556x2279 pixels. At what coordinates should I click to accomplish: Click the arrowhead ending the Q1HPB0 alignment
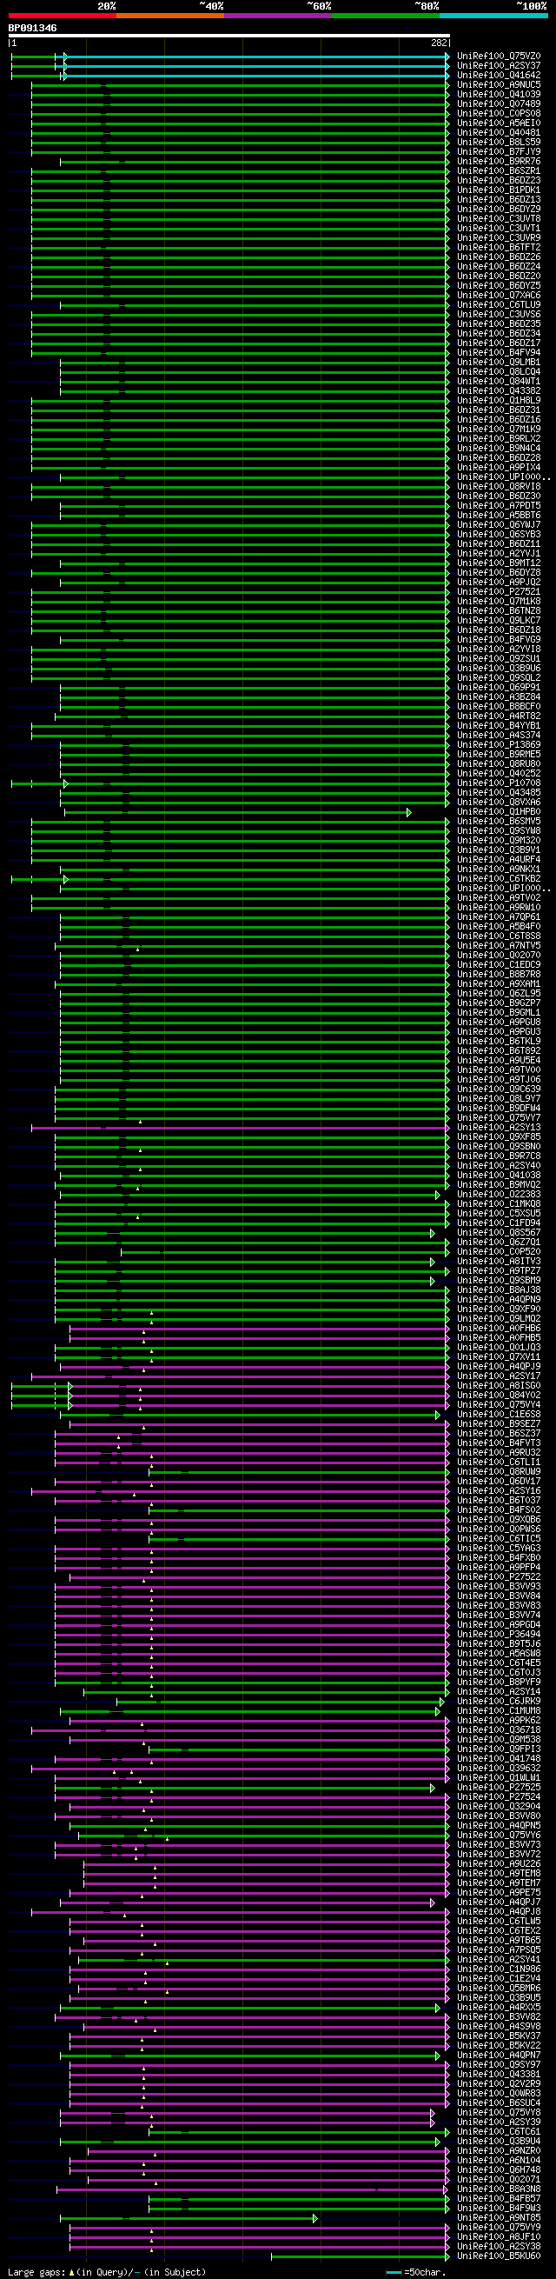point(408,812)
